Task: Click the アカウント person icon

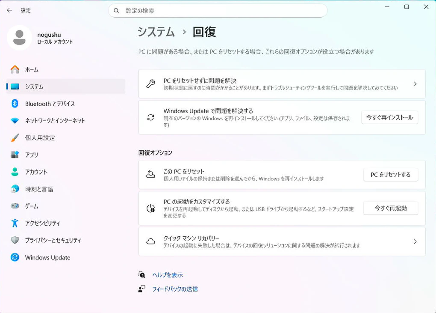Action: coord(15,172)
